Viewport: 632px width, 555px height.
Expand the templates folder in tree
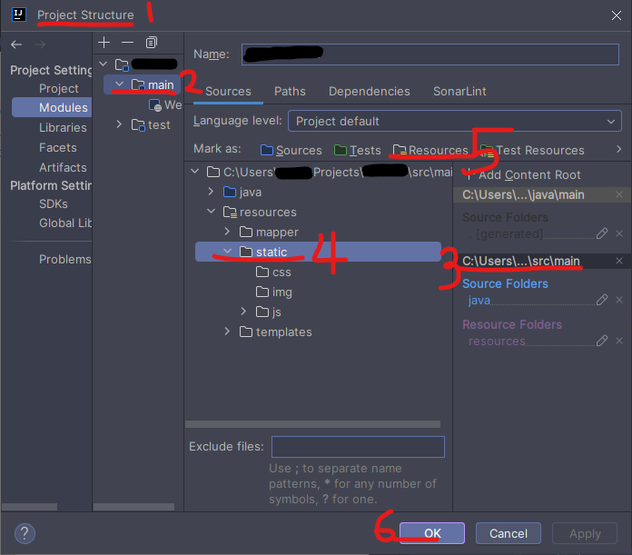point(227,332)
